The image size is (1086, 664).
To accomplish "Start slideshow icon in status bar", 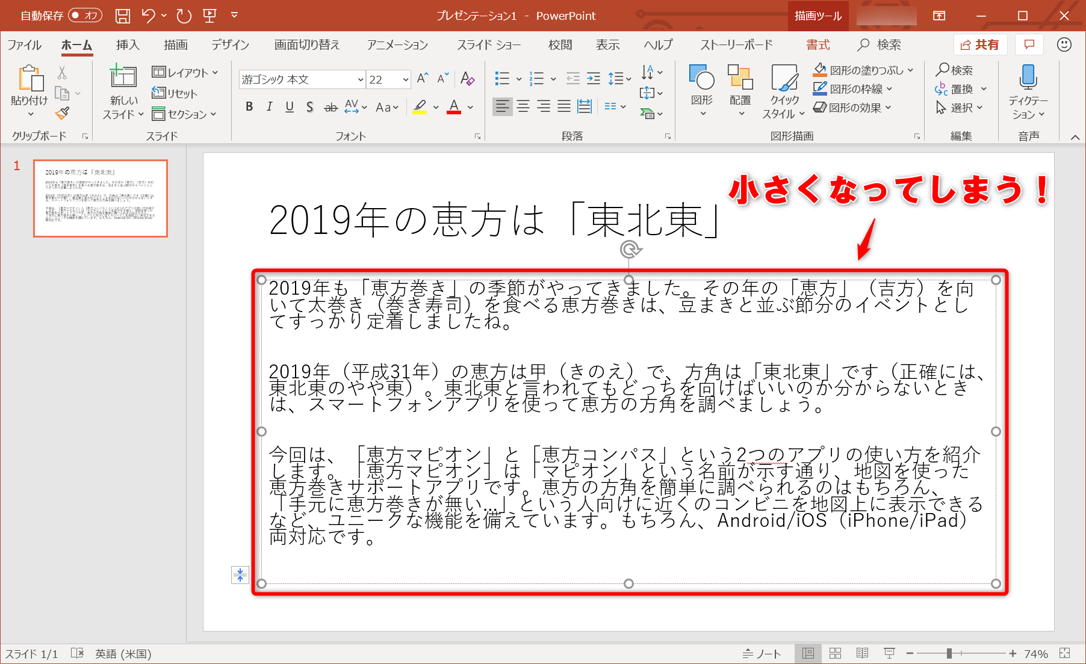I will click(889, 653).
